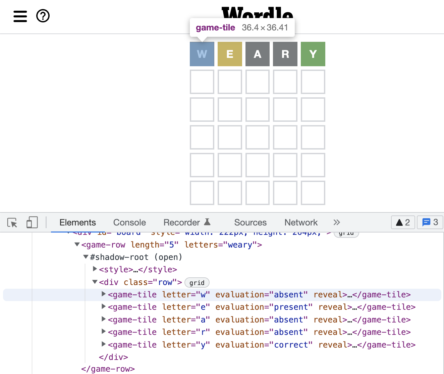Select the closing </game-row> tag line
Viewport: 444px width, 374px height.
click(108, 369)
